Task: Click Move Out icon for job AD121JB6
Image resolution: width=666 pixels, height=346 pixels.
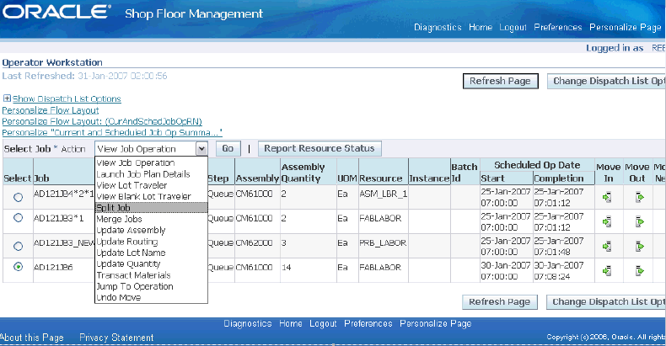Action: [x=639, y=271]
